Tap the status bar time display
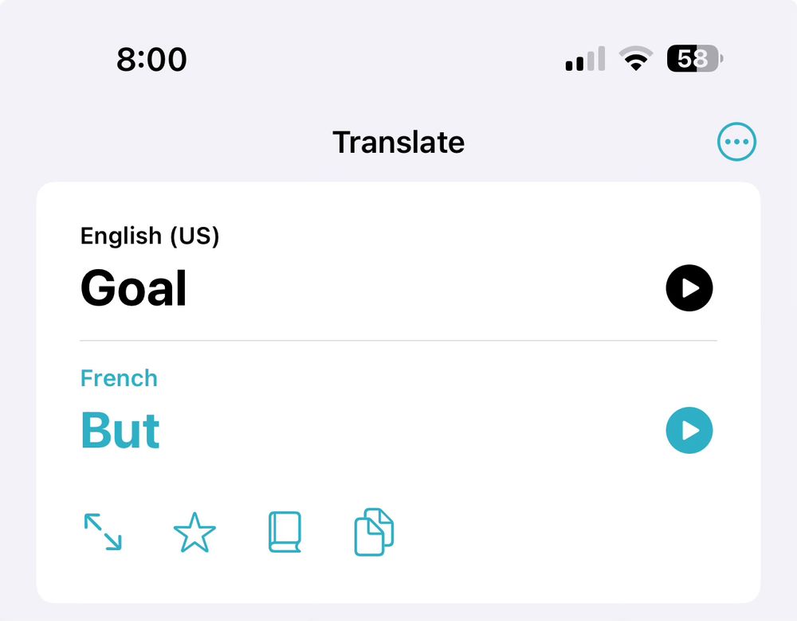Viewport: 797px width, 621px height. click(x=152, y=58)
